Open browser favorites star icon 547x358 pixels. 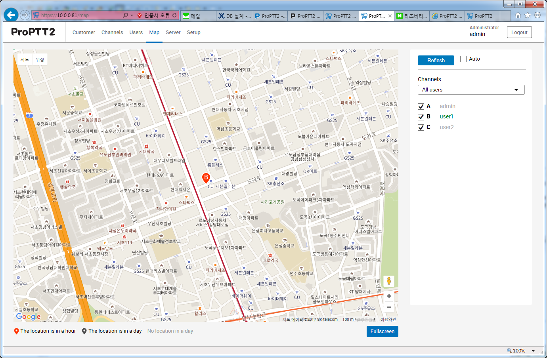click(x=528, y=15)
